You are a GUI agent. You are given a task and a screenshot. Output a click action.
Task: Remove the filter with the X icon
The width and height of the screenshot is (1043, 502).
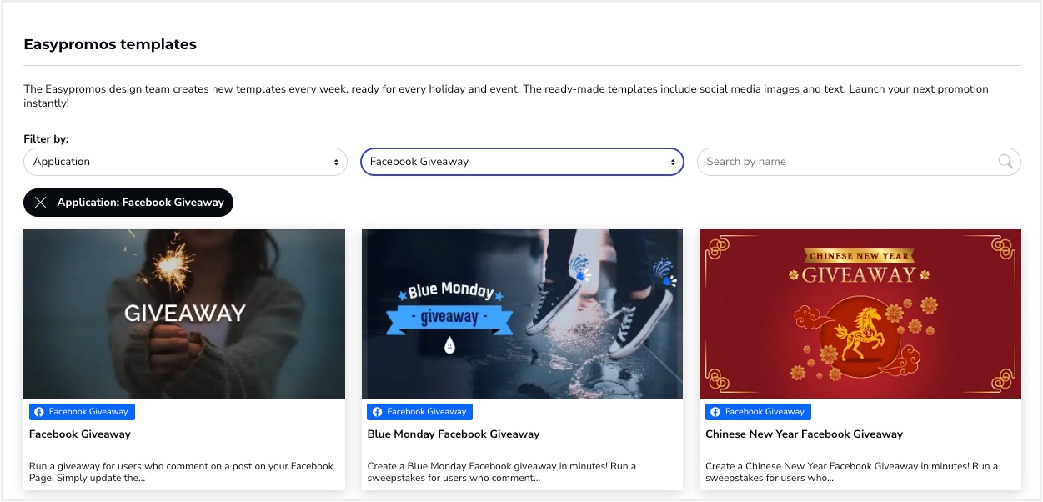[41, 203]
